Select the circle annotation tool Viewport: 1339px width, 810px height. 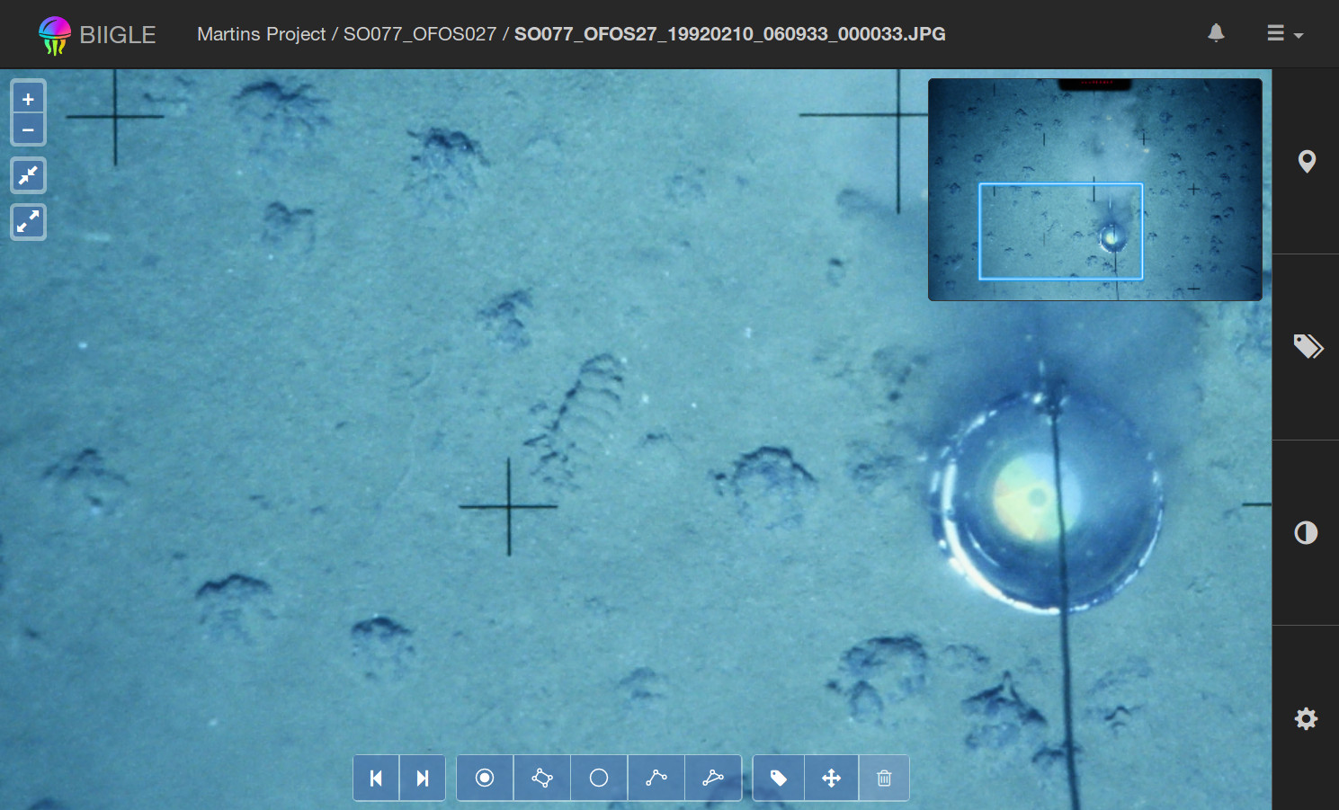pyautogui.click(x=599, y=778)
